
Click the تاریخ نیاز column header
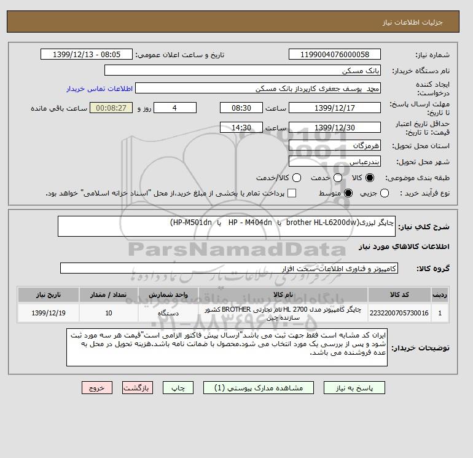pos(49,294)
